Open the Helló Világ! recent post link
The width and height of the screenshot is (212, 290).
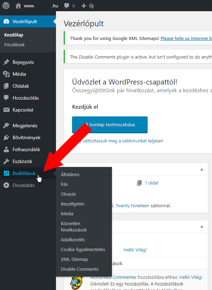[135, 250]
